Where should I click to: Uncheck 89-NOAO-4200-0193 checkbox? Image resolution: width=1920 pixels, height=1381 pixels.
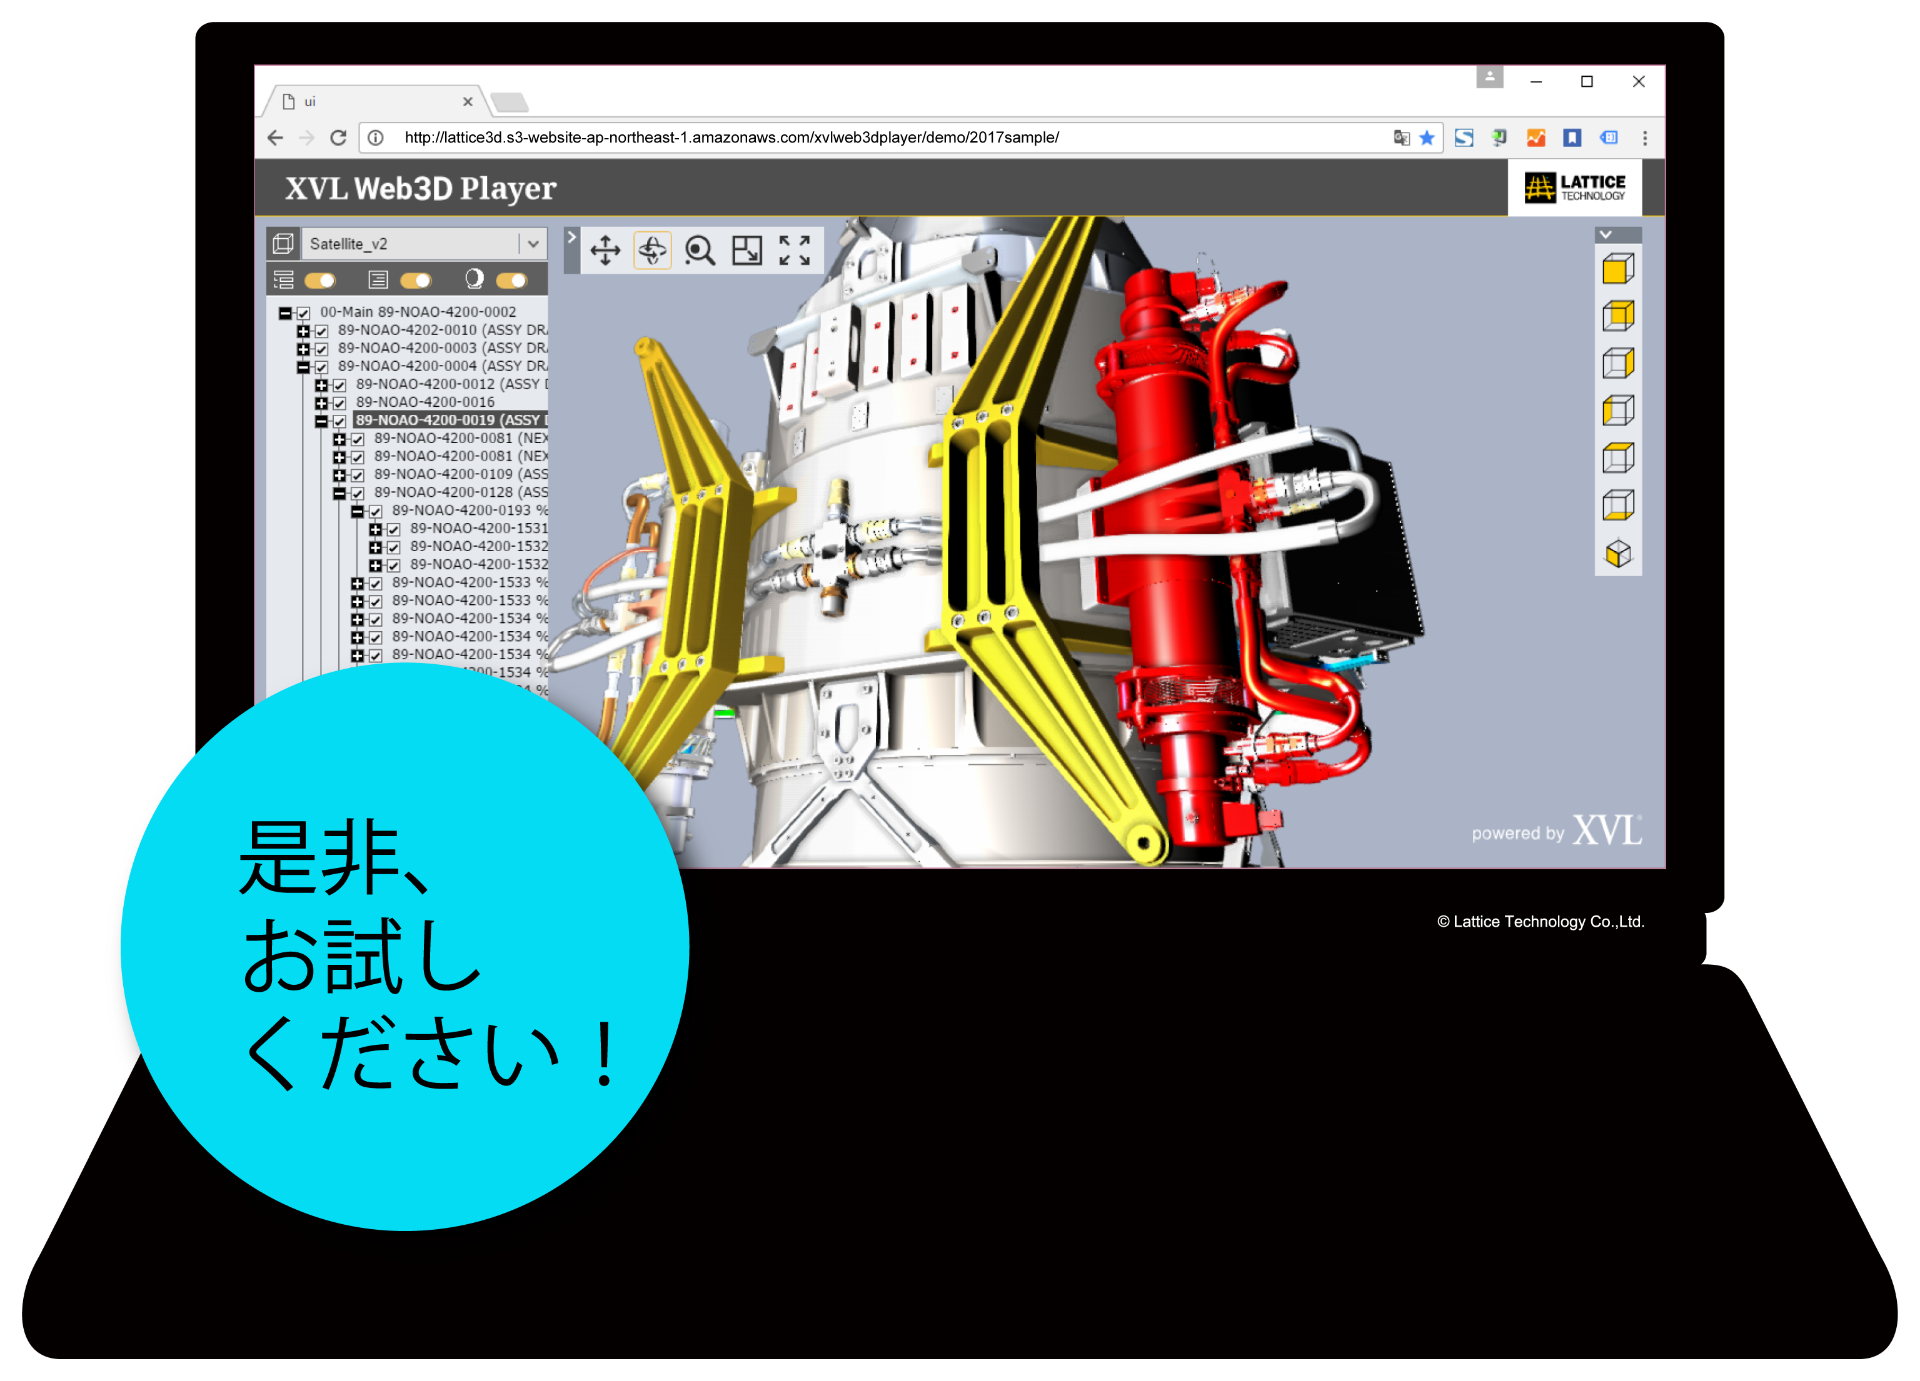[x=375, y=511]
